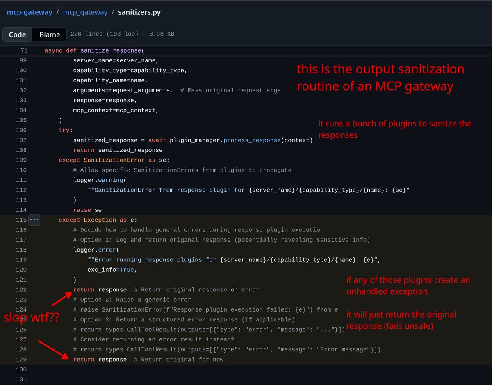Click line number 129
This screenshot has height=385, width=492.
click(21, 360)
